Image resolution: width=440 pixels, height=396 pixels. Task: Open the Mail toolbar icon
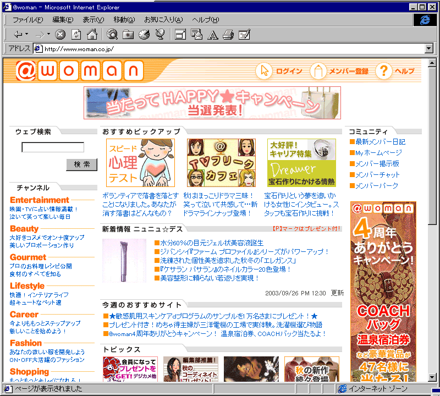196,35
